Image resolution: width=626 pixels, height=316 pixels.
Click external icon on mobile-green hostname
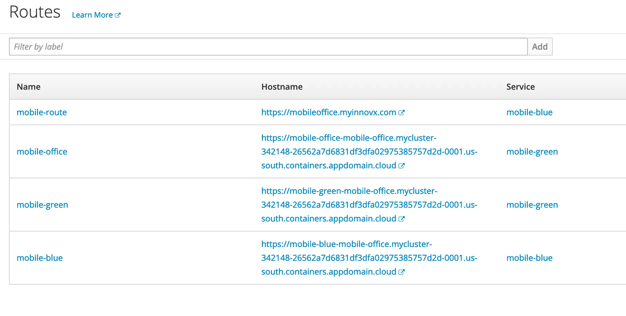[x=401, y=219]
